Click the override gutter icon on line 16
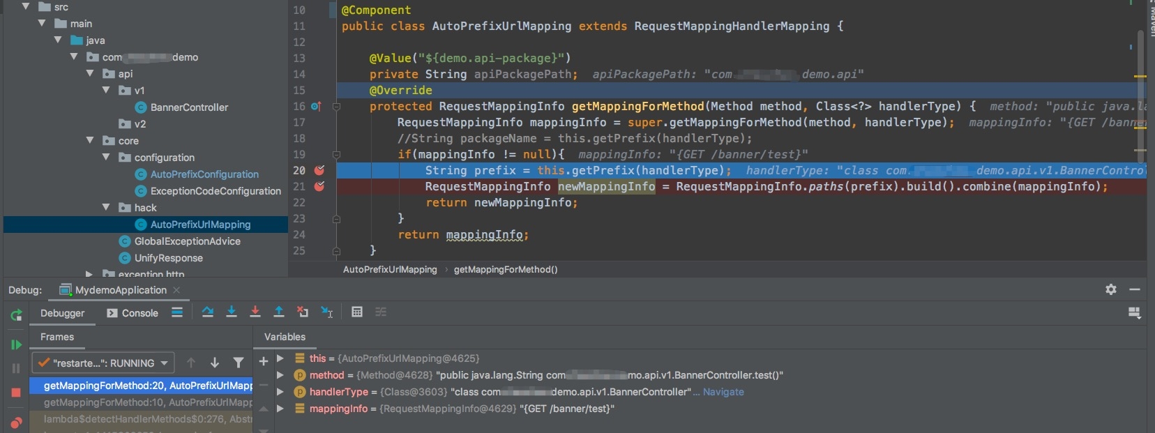Image resolution: width=1155 pixels, height=433 pixels. (316, 107)
